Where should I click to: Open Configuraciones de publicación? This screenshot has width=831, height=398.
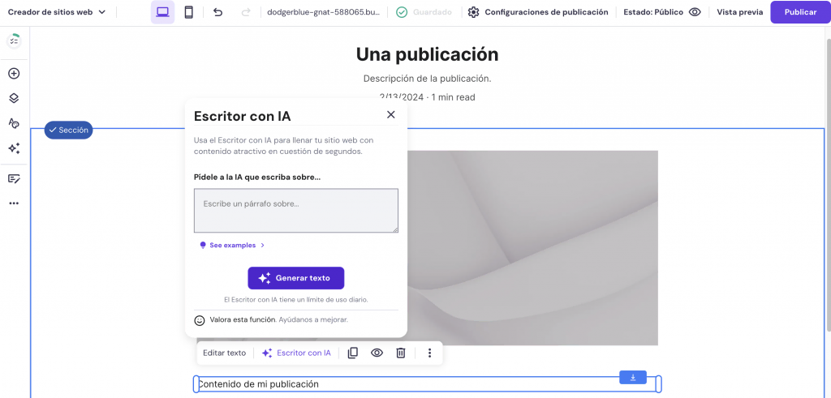point(539,12)
